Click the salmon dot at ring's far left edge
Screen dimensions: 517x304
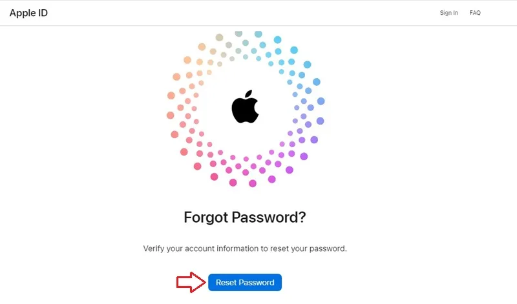click(171, 116)
